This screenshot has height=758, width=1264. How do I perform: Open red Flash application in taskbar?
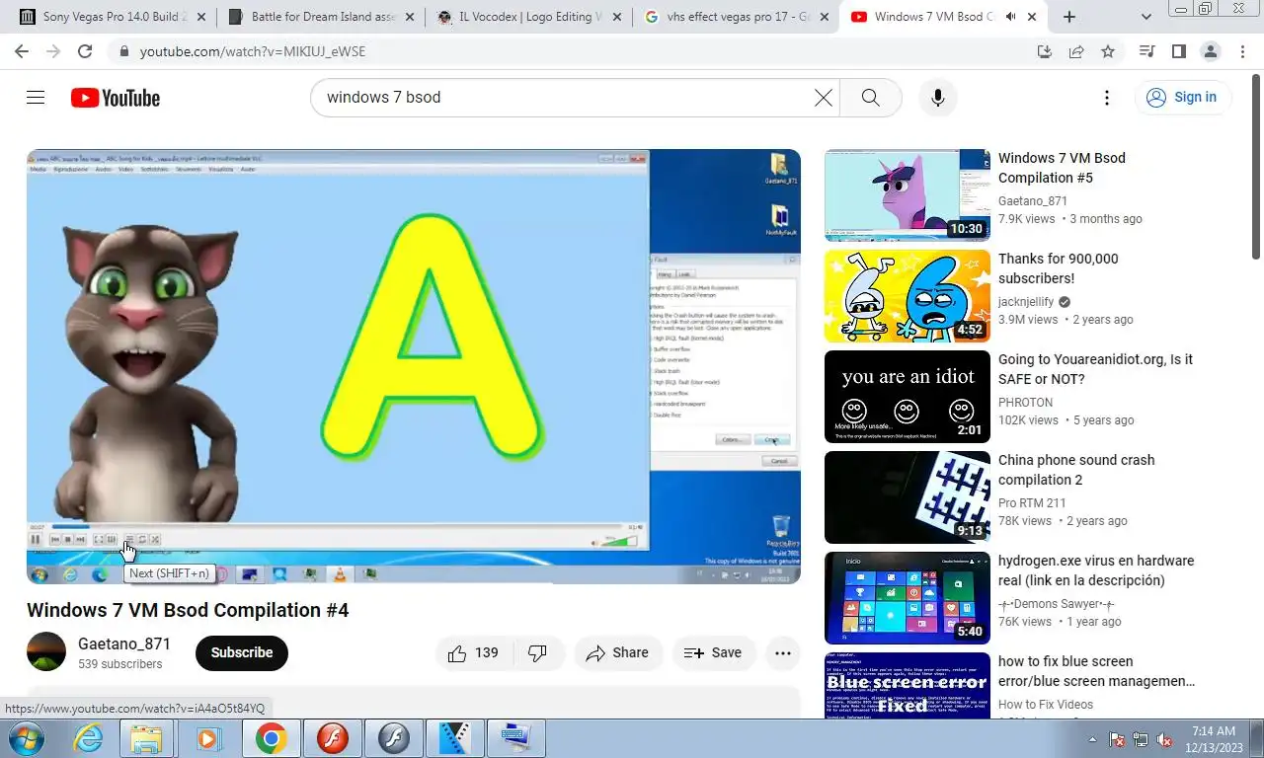tap(333, 738)
